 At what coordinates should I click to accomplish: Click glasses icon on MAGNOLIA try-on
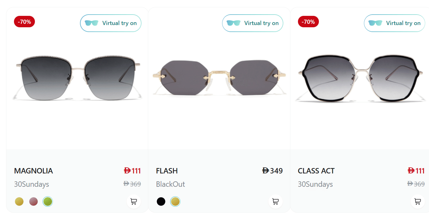coord(91,23)
